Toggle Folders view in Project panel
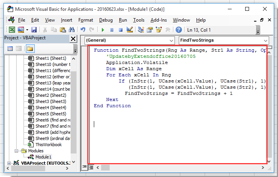Screen dimensions: 278x177 click(30, 49)
